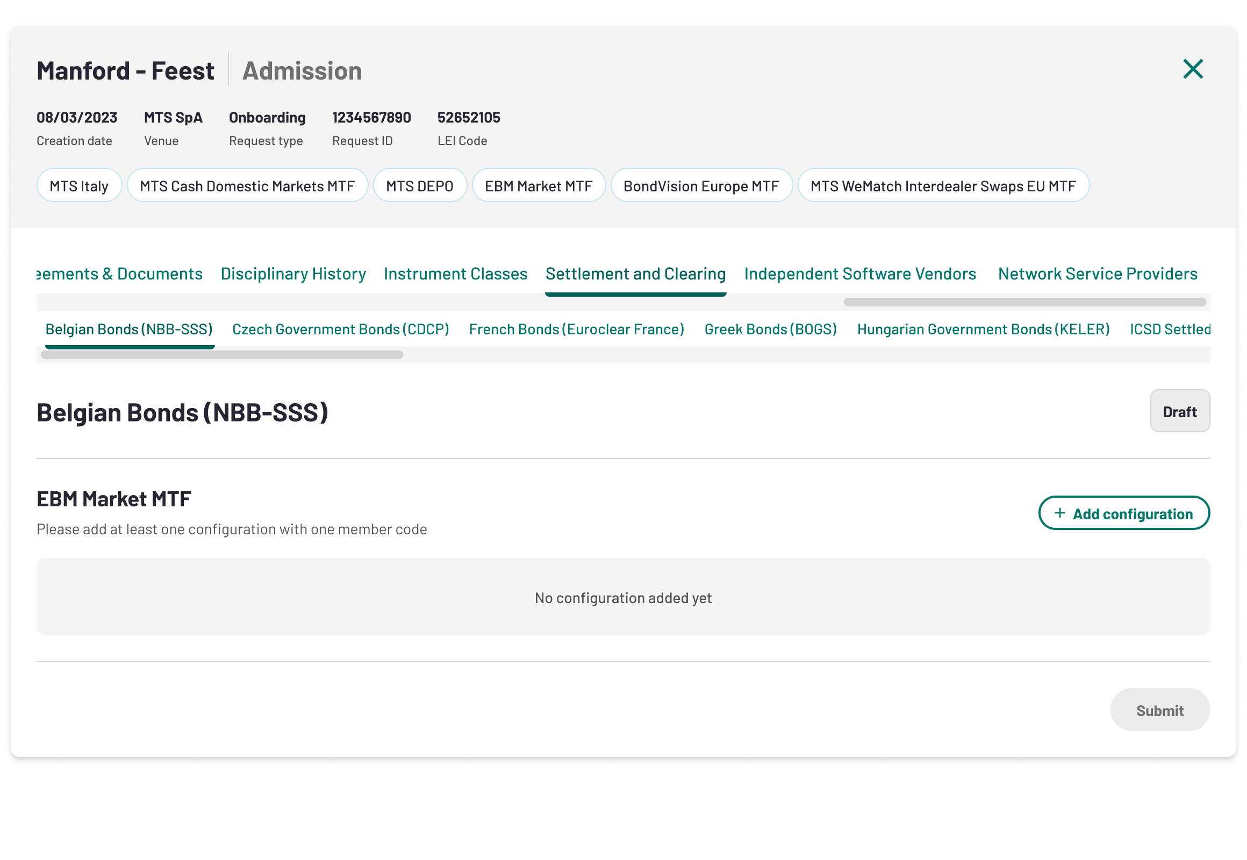Click the EBM Market MTF section heading

(x=114, y=499)
